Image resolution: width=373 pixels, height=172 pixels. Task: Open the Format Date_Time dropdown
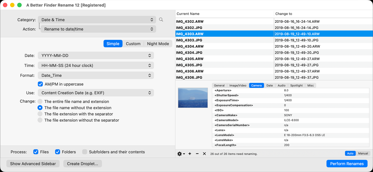click(96, 75)
